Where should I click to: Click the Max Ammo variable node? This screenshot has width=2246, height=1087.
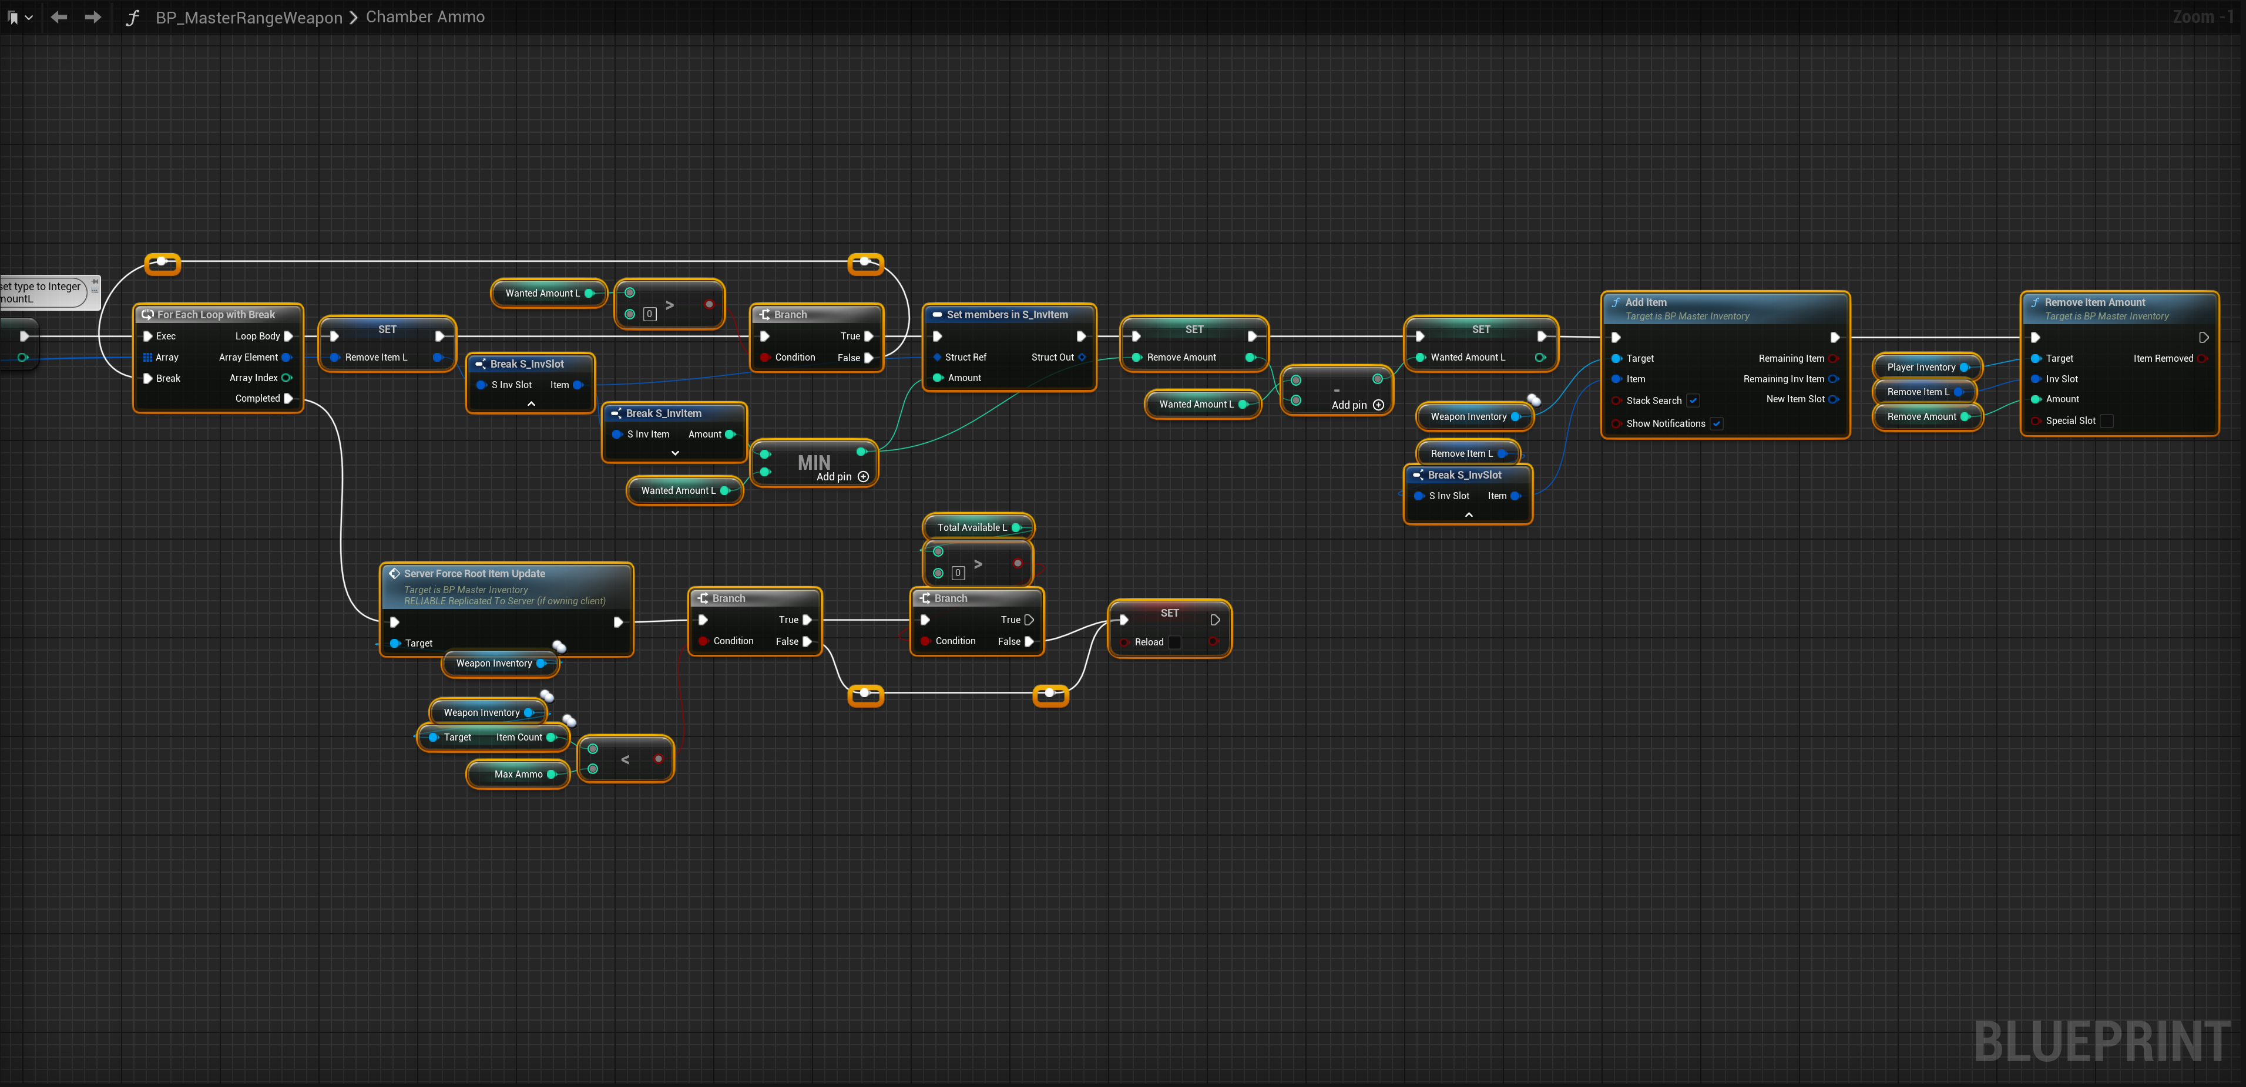coord(518,774)
